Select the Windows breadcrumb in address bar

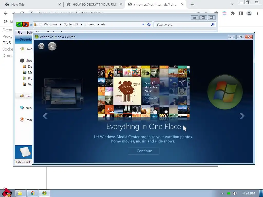51,24
